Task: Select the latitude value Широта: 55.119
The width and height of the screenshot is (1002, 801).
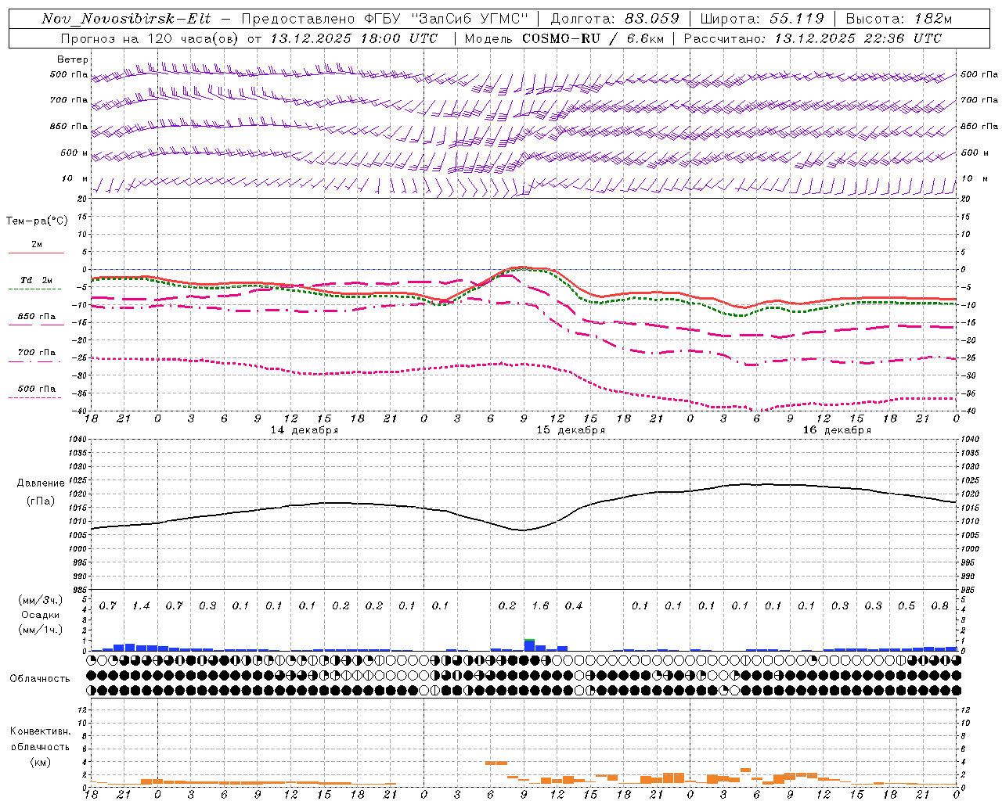Action: [762, 19]
